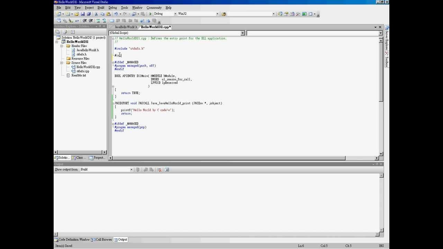443x249 pixels.
Task: Click Increase Line Indent icon
Action: pyautogui.click(x=91, y=21)
